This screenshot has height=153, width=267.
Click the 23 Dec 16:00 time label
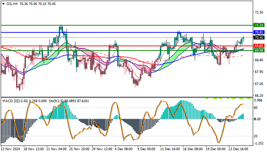[x=239, y=149]
